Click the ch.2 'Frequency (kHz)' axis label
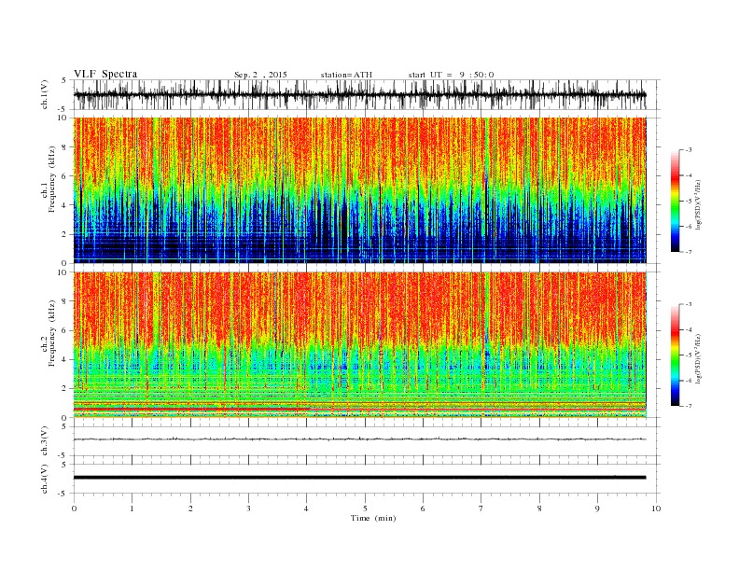The width and height of the screenshot is (739, 571). pos(52,334)
